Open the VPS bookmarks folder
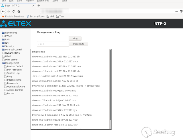Image resolution: width=183 pixels, height=140 pixels. (x=50, y=17)
